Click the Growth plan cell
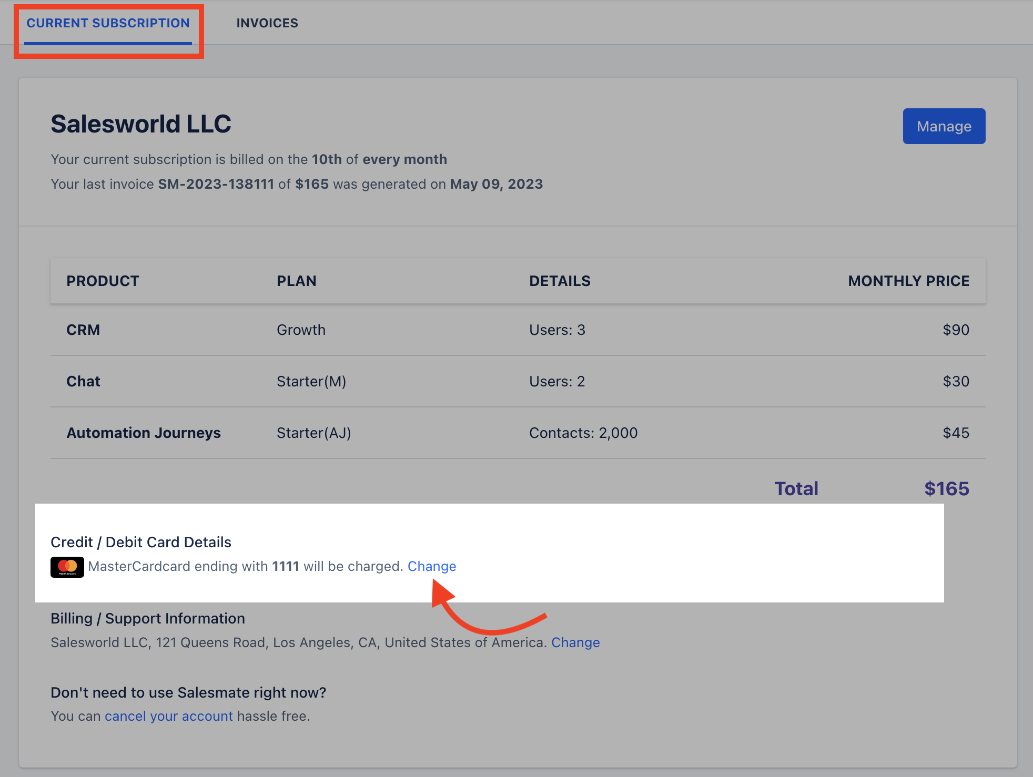The width and height of the screenshot is (1033, 777). 301,330
